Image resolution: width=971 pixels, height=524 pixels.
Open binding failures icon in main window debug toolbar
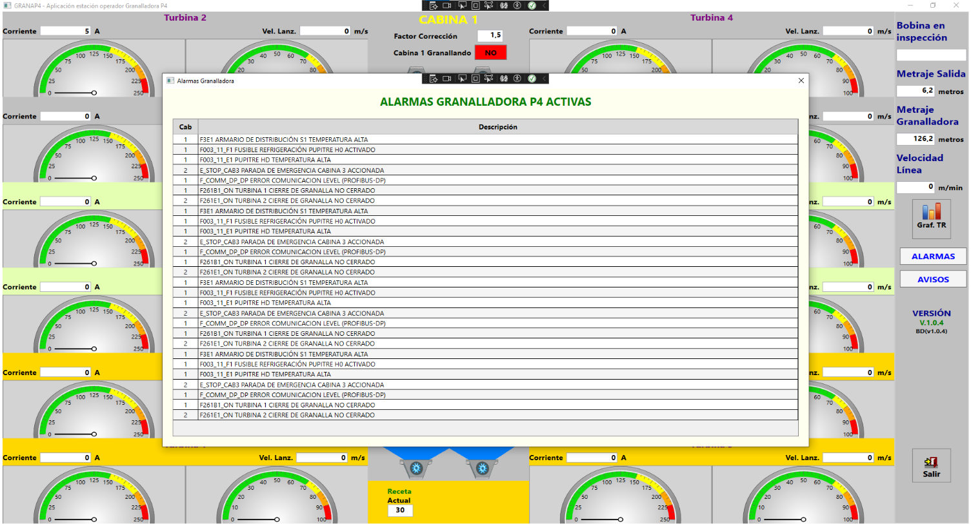point(504,5)
